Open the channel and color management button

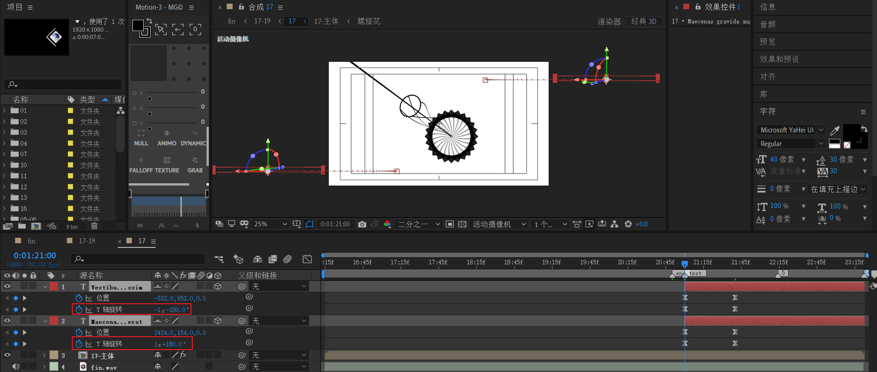point(387,224)
